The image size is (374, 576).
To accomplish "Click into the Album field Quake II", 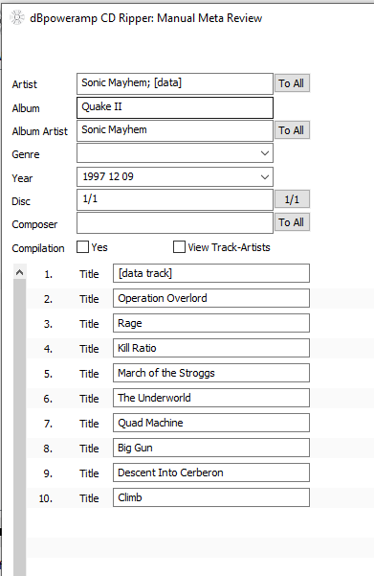I will coord(175,107).
